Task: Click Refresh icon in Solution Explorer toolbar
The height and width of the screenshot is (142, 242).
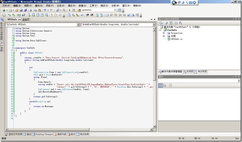Action: click(x=170, y=23)
